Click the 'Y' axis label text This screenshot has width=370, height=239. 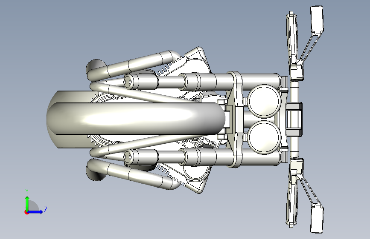[x=27, y=191]
